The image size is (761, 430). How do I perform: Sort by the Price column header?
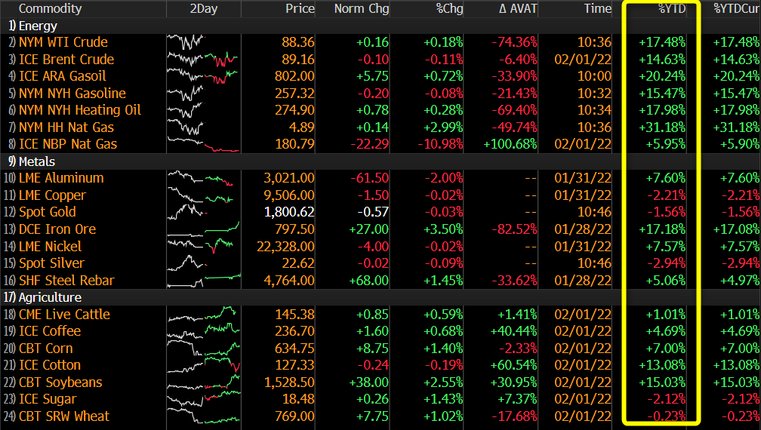click(300, 9)
